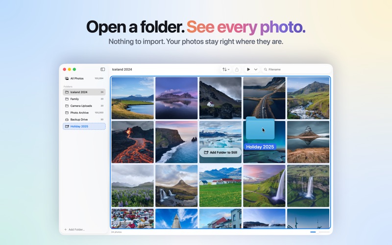
Task: Open the Hallgrímskirkja church tower photo
Action: (x=176, y=219)
